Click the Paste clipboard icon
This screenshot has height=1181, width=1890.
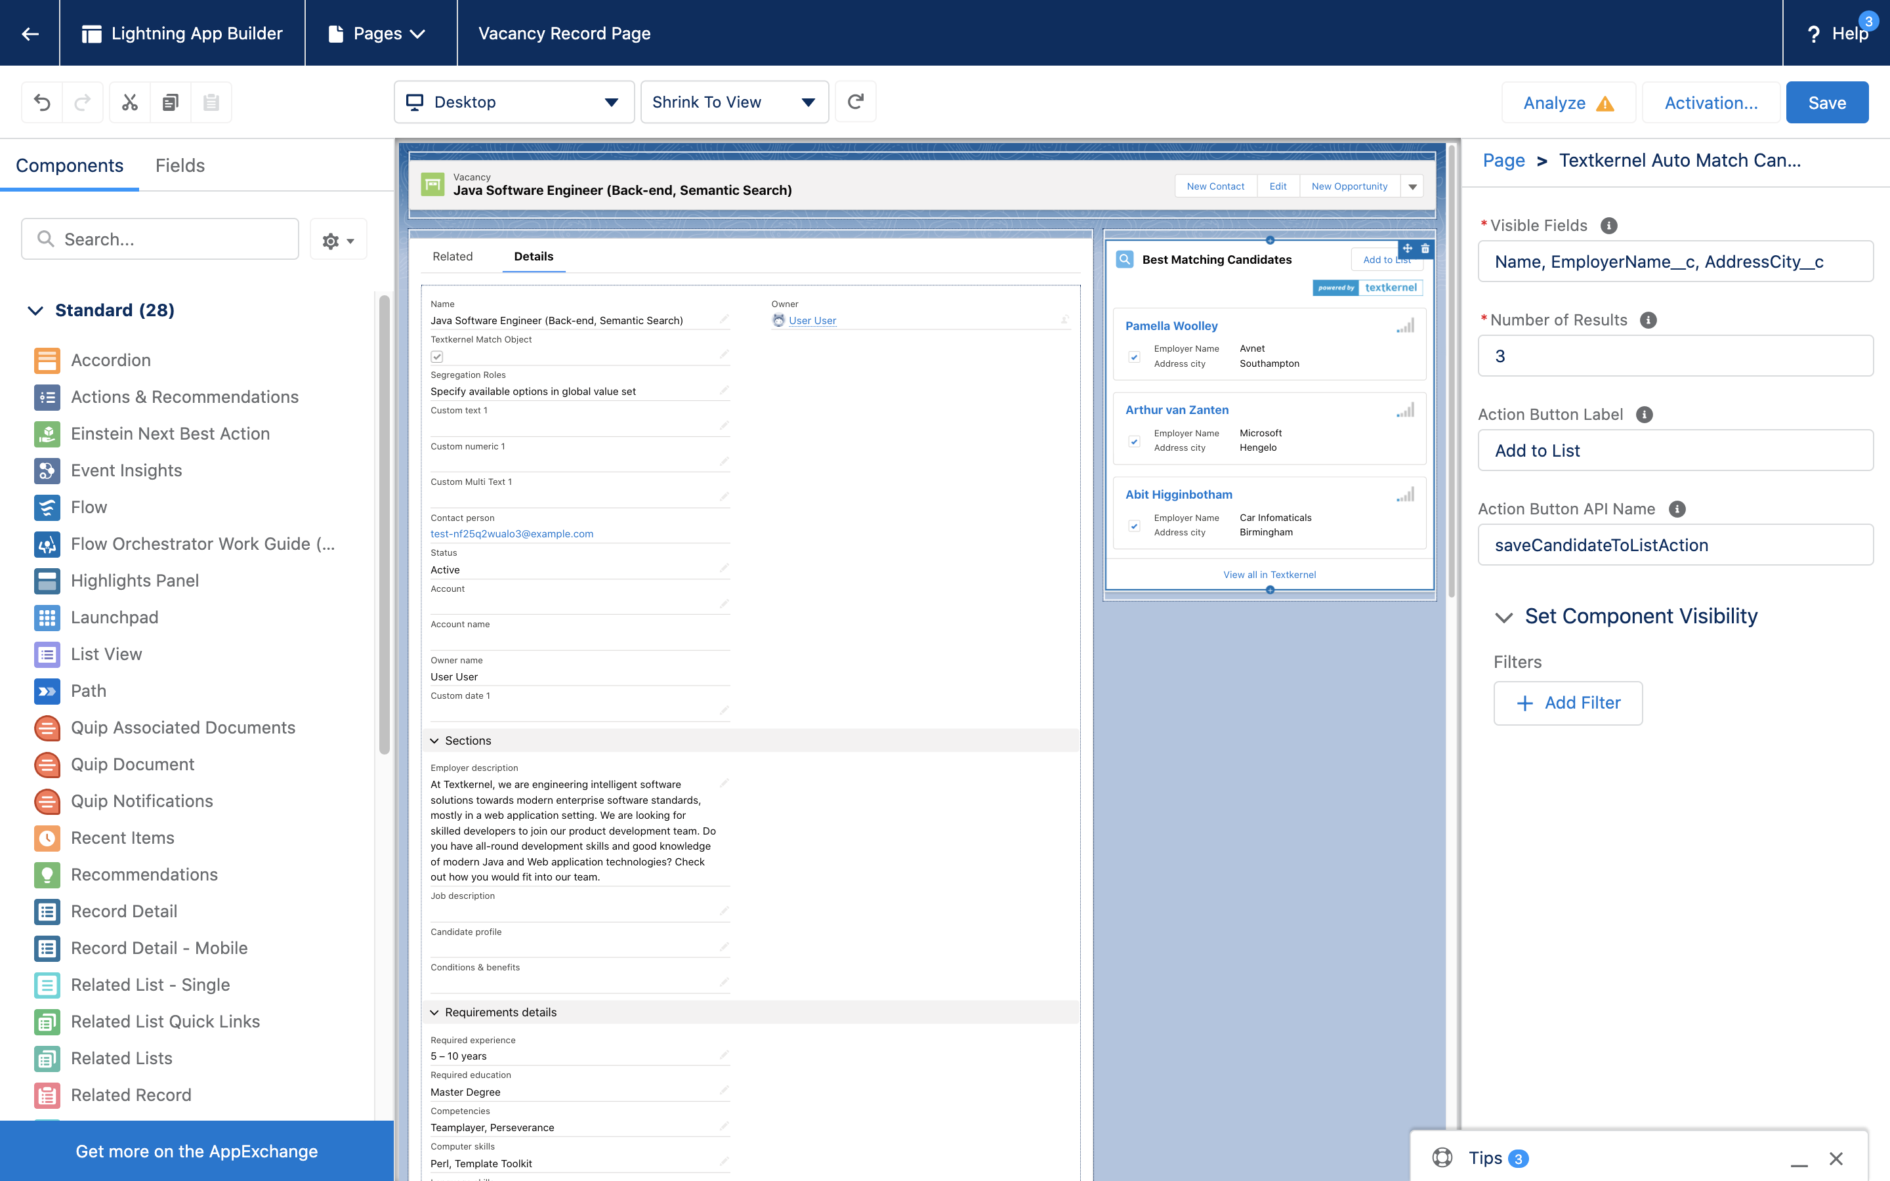(211, 102)
